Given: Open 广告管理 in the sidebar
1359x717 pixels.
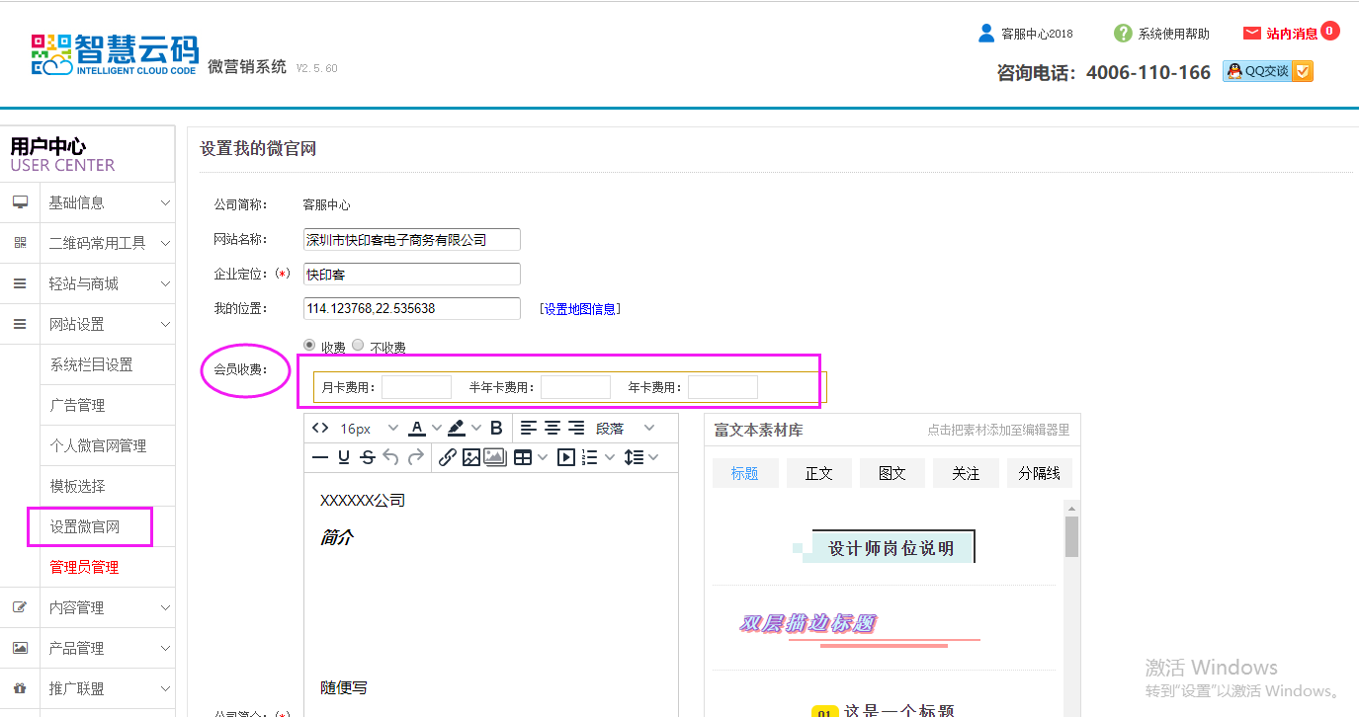Looking at the screenshot, I should pos(77,405).
